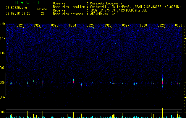Click the 0330 time marker

[179, 25]
